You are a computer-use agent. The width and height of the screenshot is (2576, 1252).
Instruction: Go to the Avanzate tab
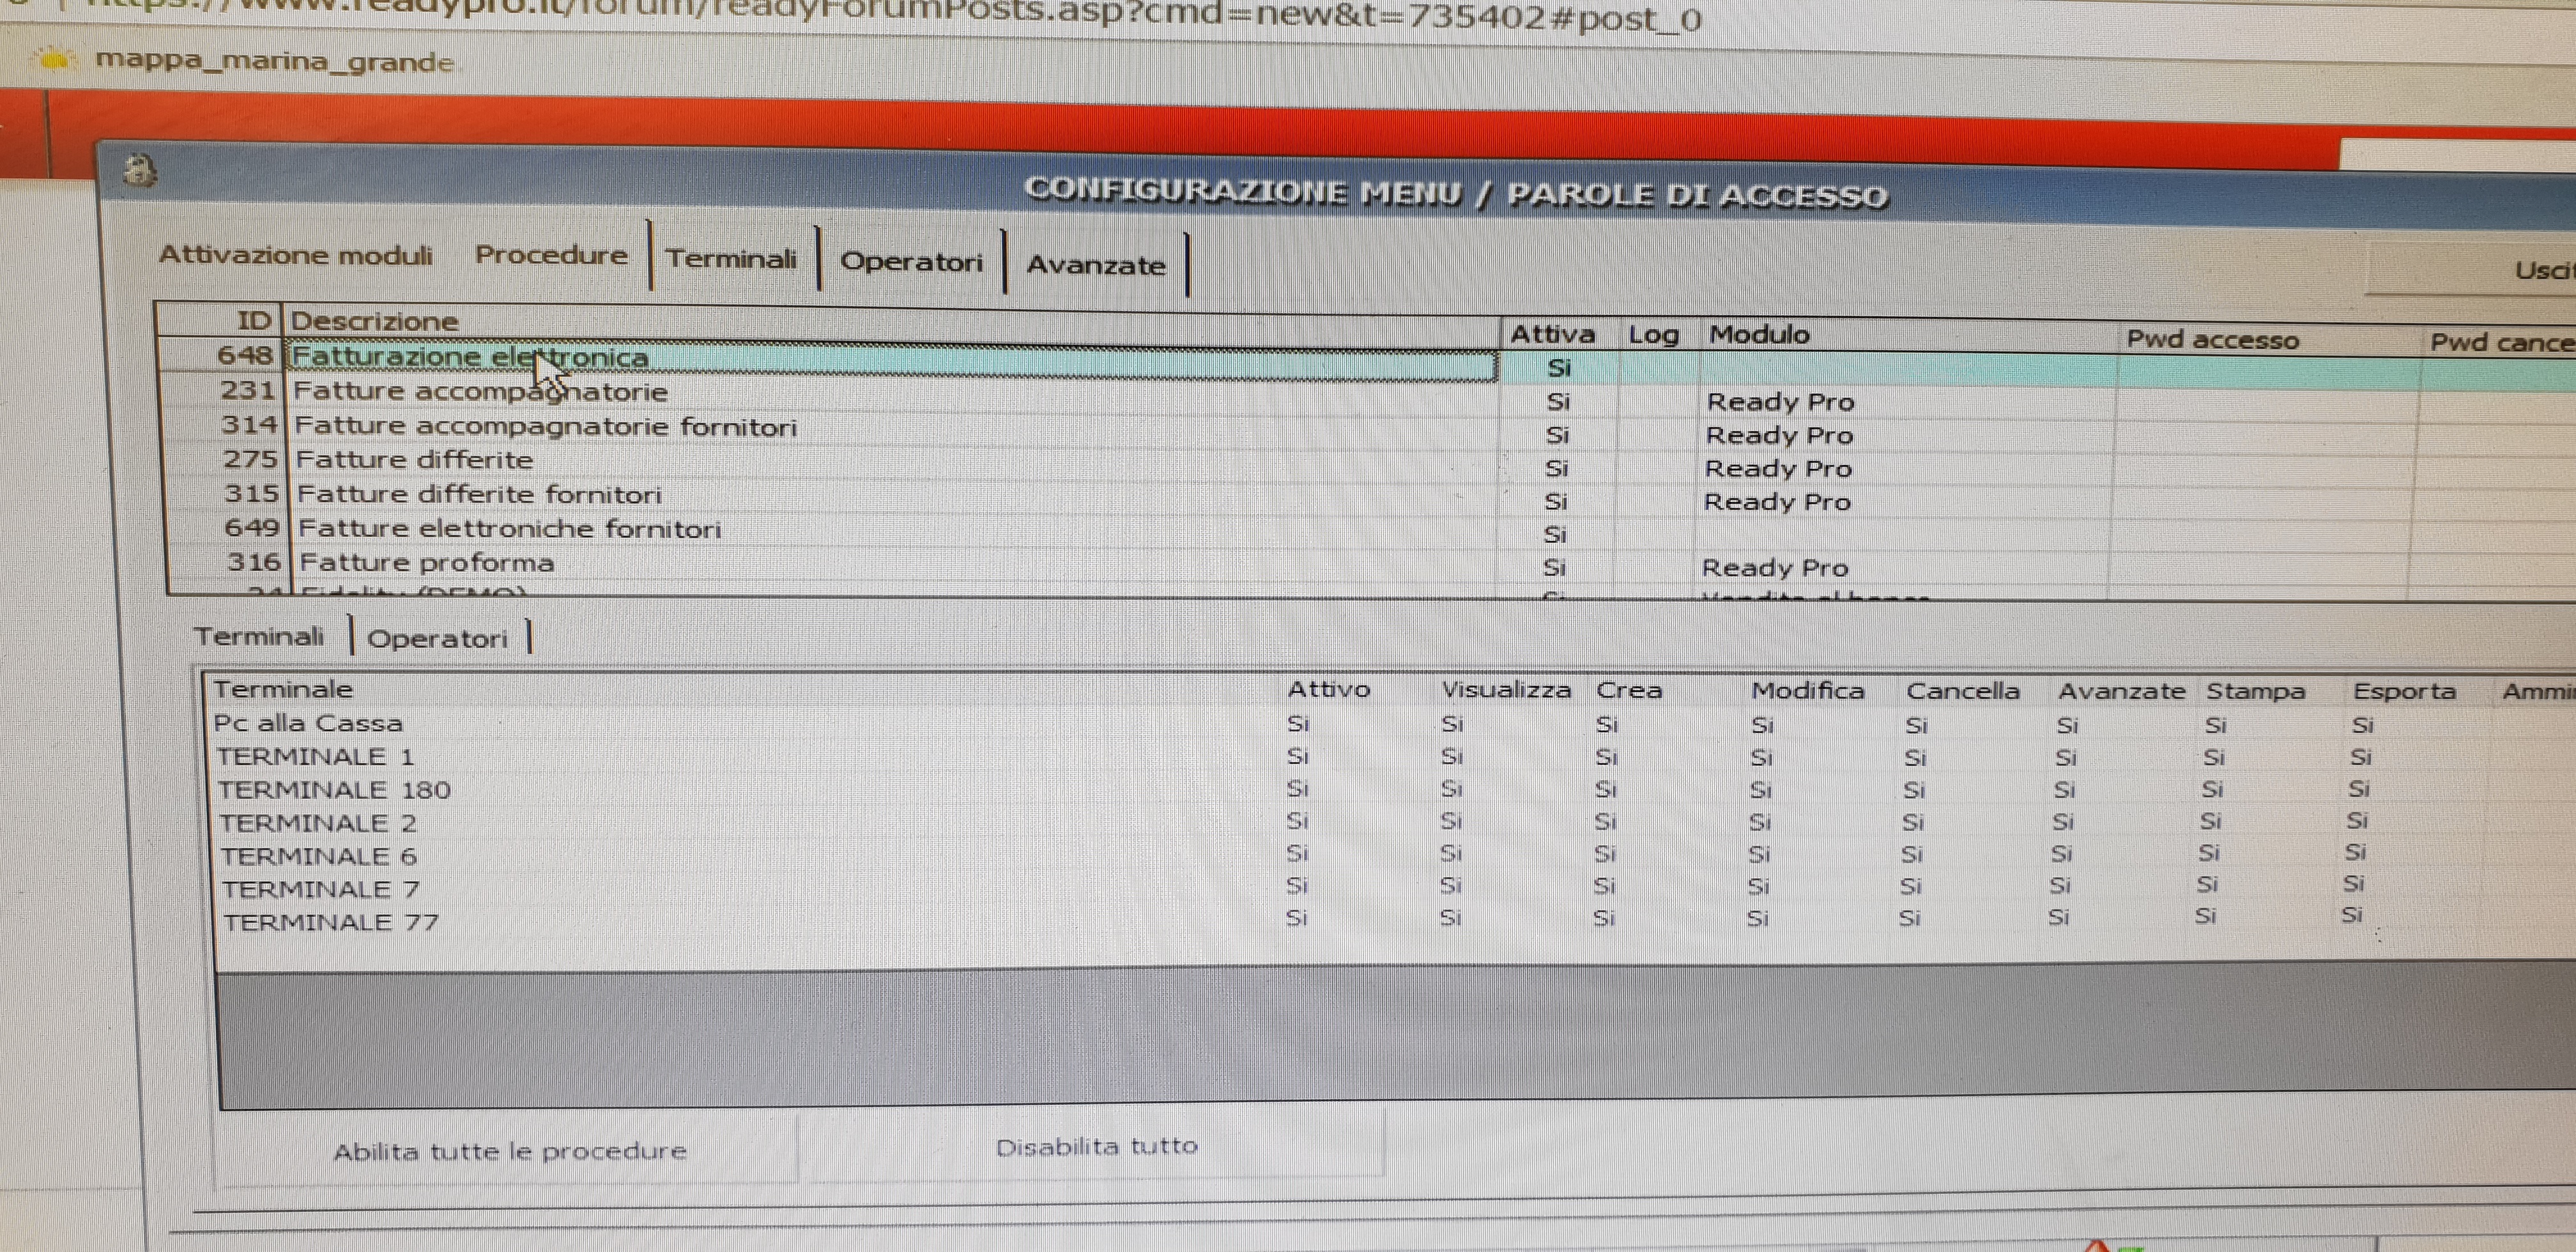[x=1096, y=266]
